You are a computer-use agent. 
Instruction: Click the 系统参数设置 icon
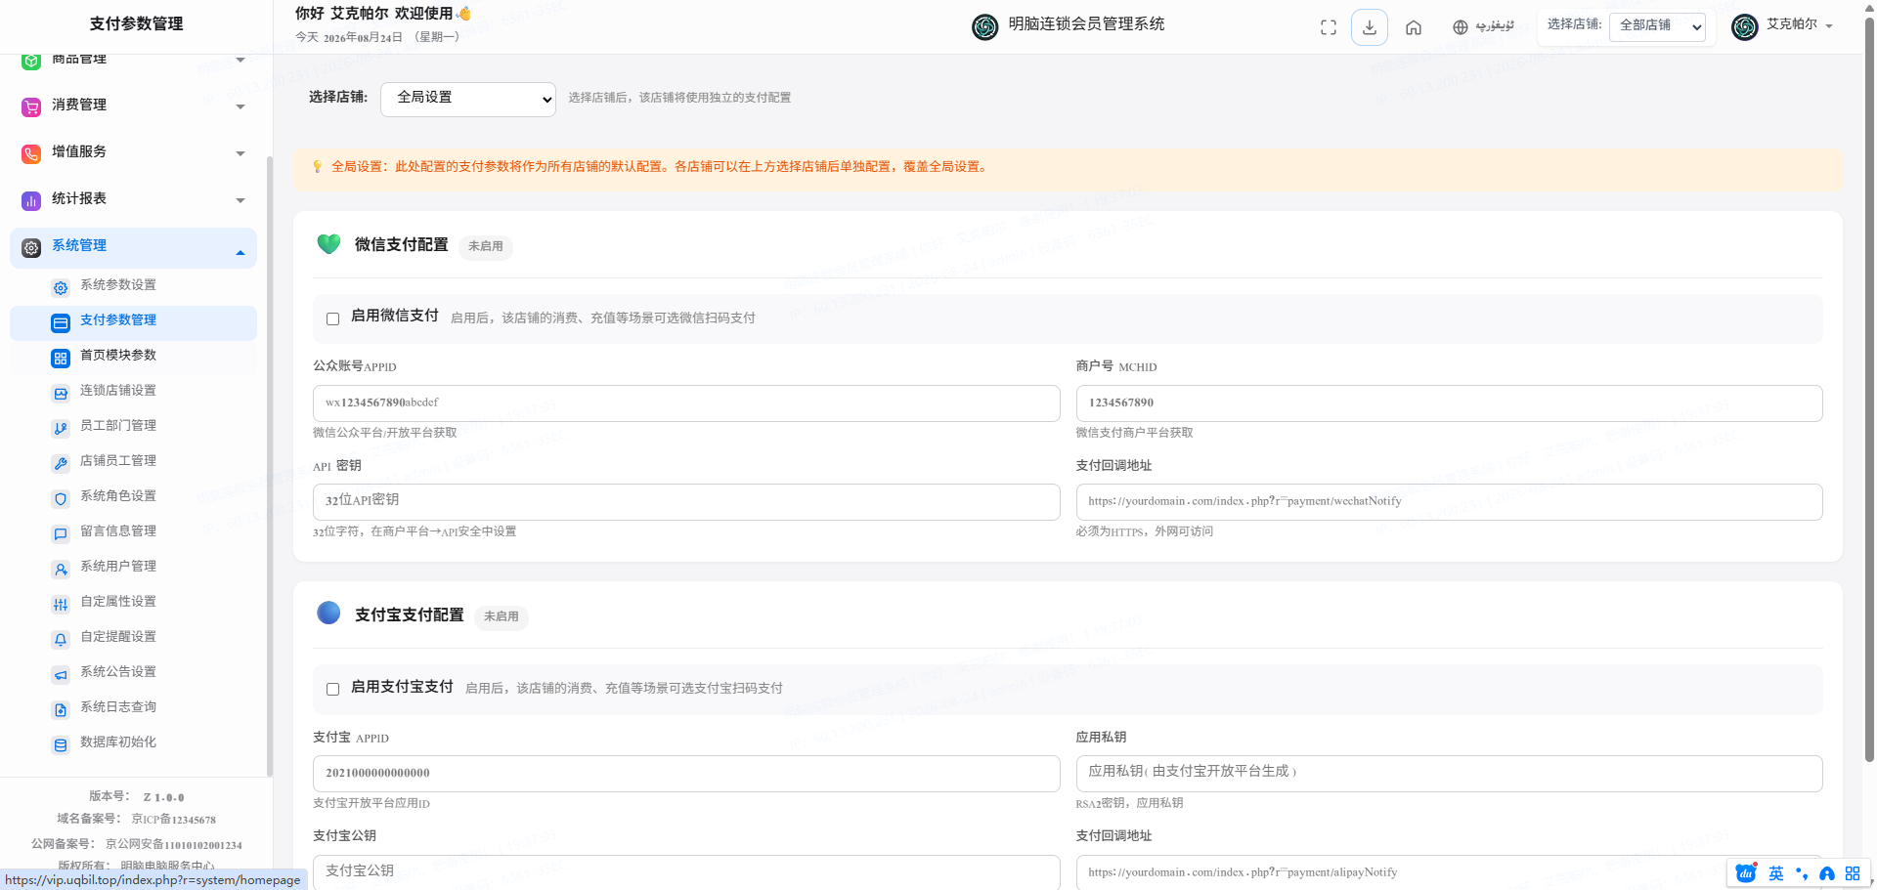[x=61, y=287]
